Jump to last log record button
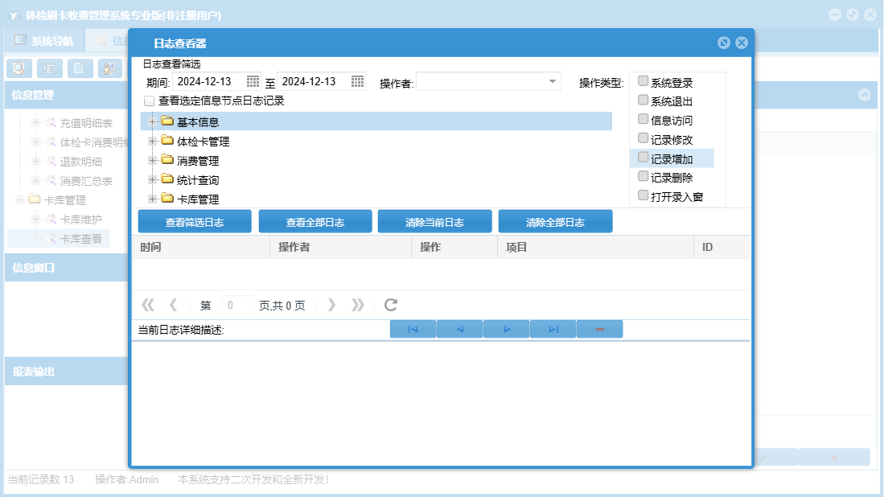 (553, 329)
